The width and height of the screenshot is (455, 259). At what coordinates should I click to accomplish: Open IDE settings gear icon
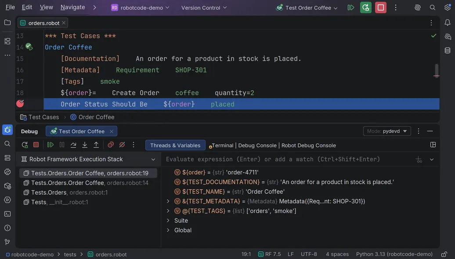tap(448, 7)
